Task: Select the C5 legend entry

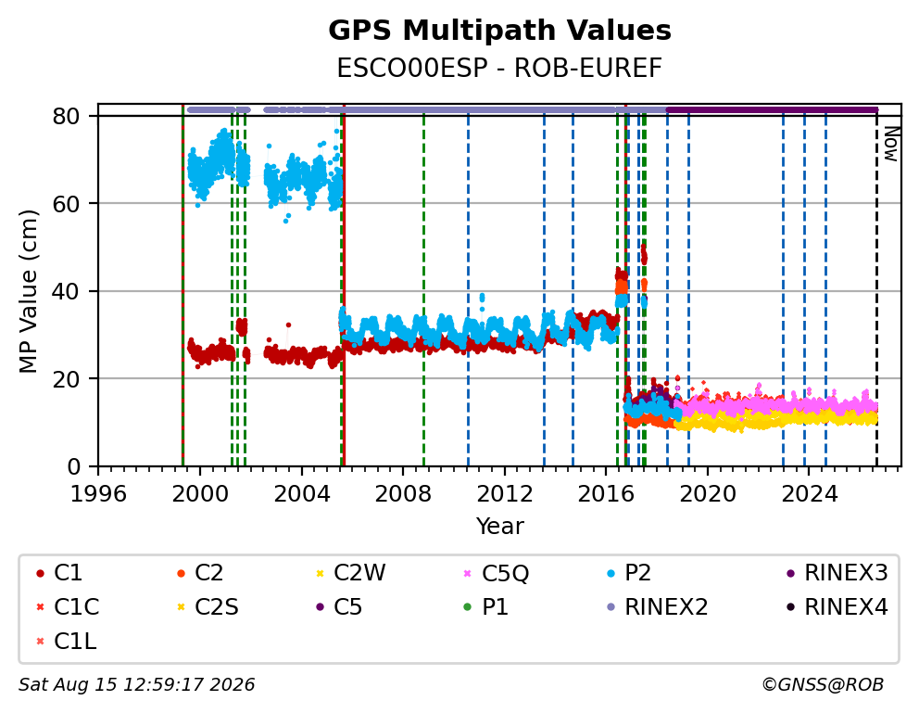Action: point(339,607)
